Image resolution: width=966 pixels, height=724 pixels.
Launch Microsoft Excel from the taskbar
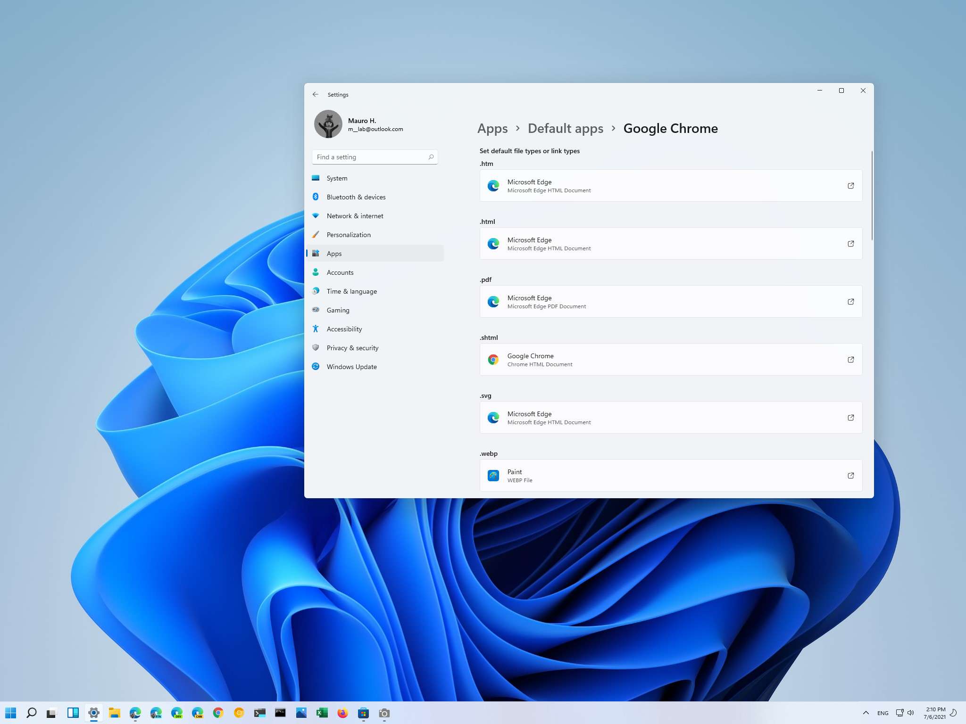(323, 713)
